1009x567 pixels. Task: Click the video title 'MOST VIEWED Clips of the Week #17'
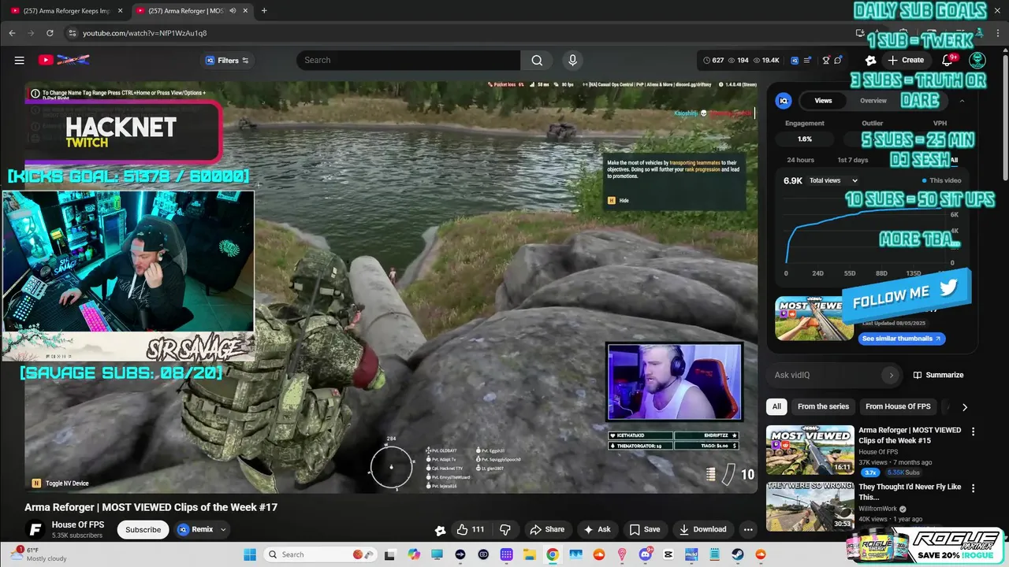tap(151, 507)
